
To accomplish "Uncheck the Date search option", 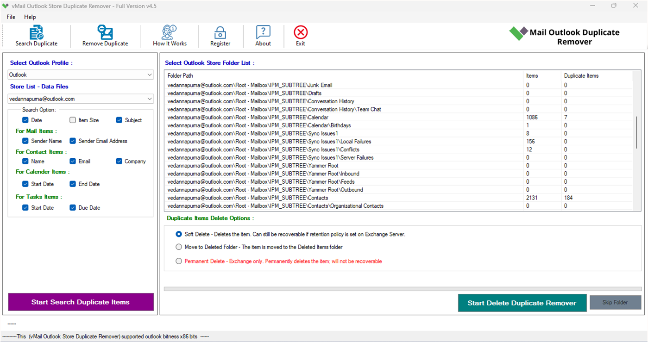I will tap(25, 120).
